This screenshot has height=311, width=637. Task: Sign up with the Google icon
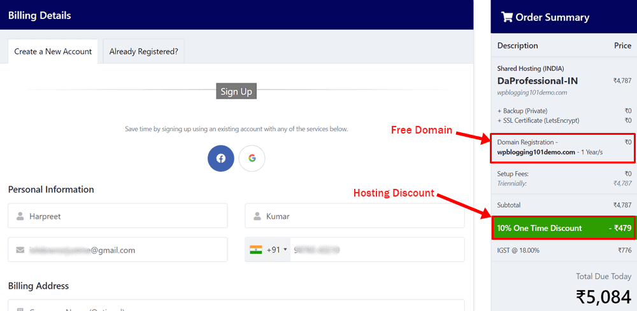(252, 158)
